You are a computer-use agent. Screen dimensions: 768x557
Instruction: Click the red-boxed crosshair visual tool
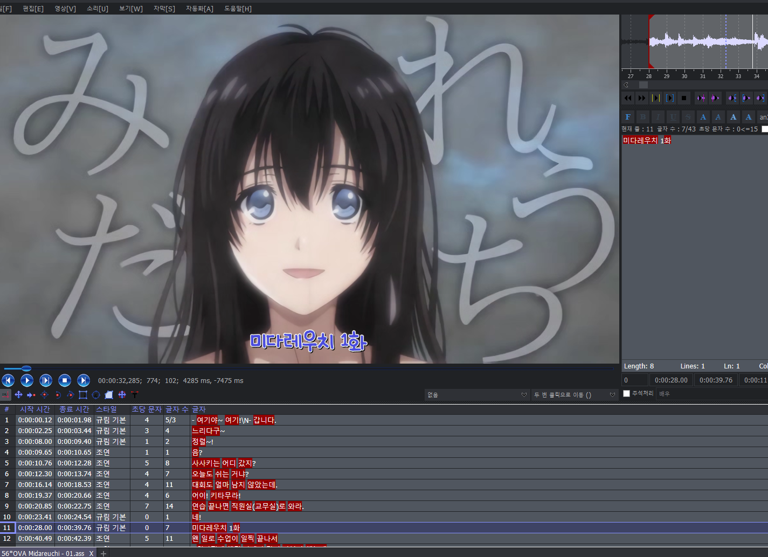click(x=122, y=395)
